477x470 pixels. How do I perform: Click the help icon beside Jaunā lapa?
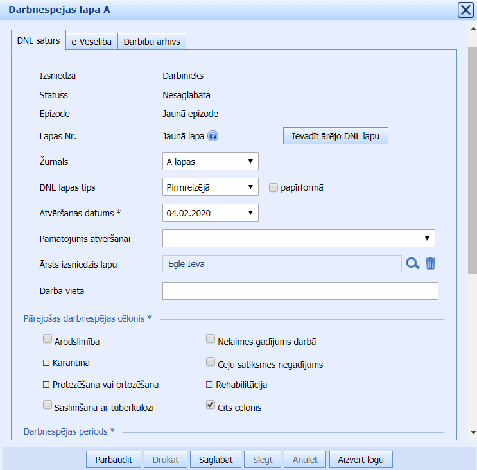click(x=213, y=136)
